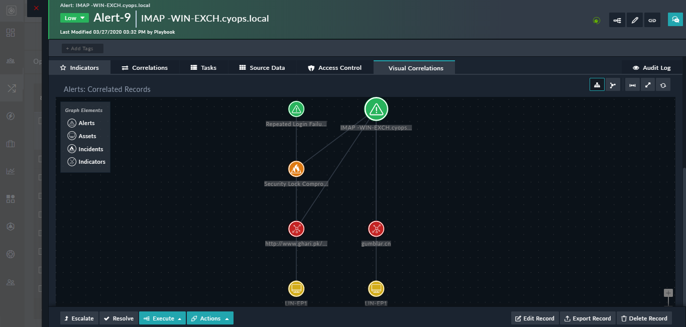Refresh the Visual Correlations graph
The image size is (686, 327).
[663, 84]
